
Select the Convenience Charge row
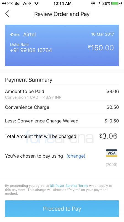[x=62, y=107]
